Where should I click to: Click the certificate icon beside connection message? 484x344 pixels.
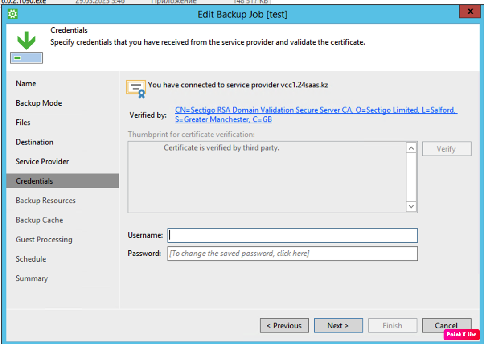point(136,89)
